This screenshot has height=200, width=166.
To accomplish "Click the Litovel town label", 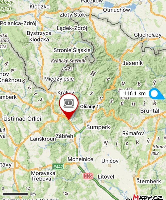I will click(x=106, y=177).
